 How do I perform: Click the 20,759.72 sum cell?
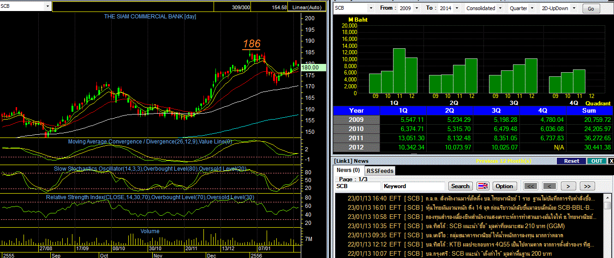click(x=590, y=120)
